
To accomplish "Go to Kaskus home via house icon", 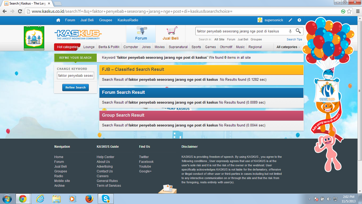I will (x=58, y=20).
